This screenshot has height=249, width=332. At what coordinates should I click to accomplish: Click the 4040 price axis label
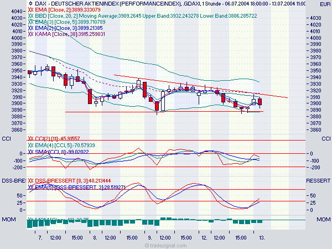click(17, 12)
